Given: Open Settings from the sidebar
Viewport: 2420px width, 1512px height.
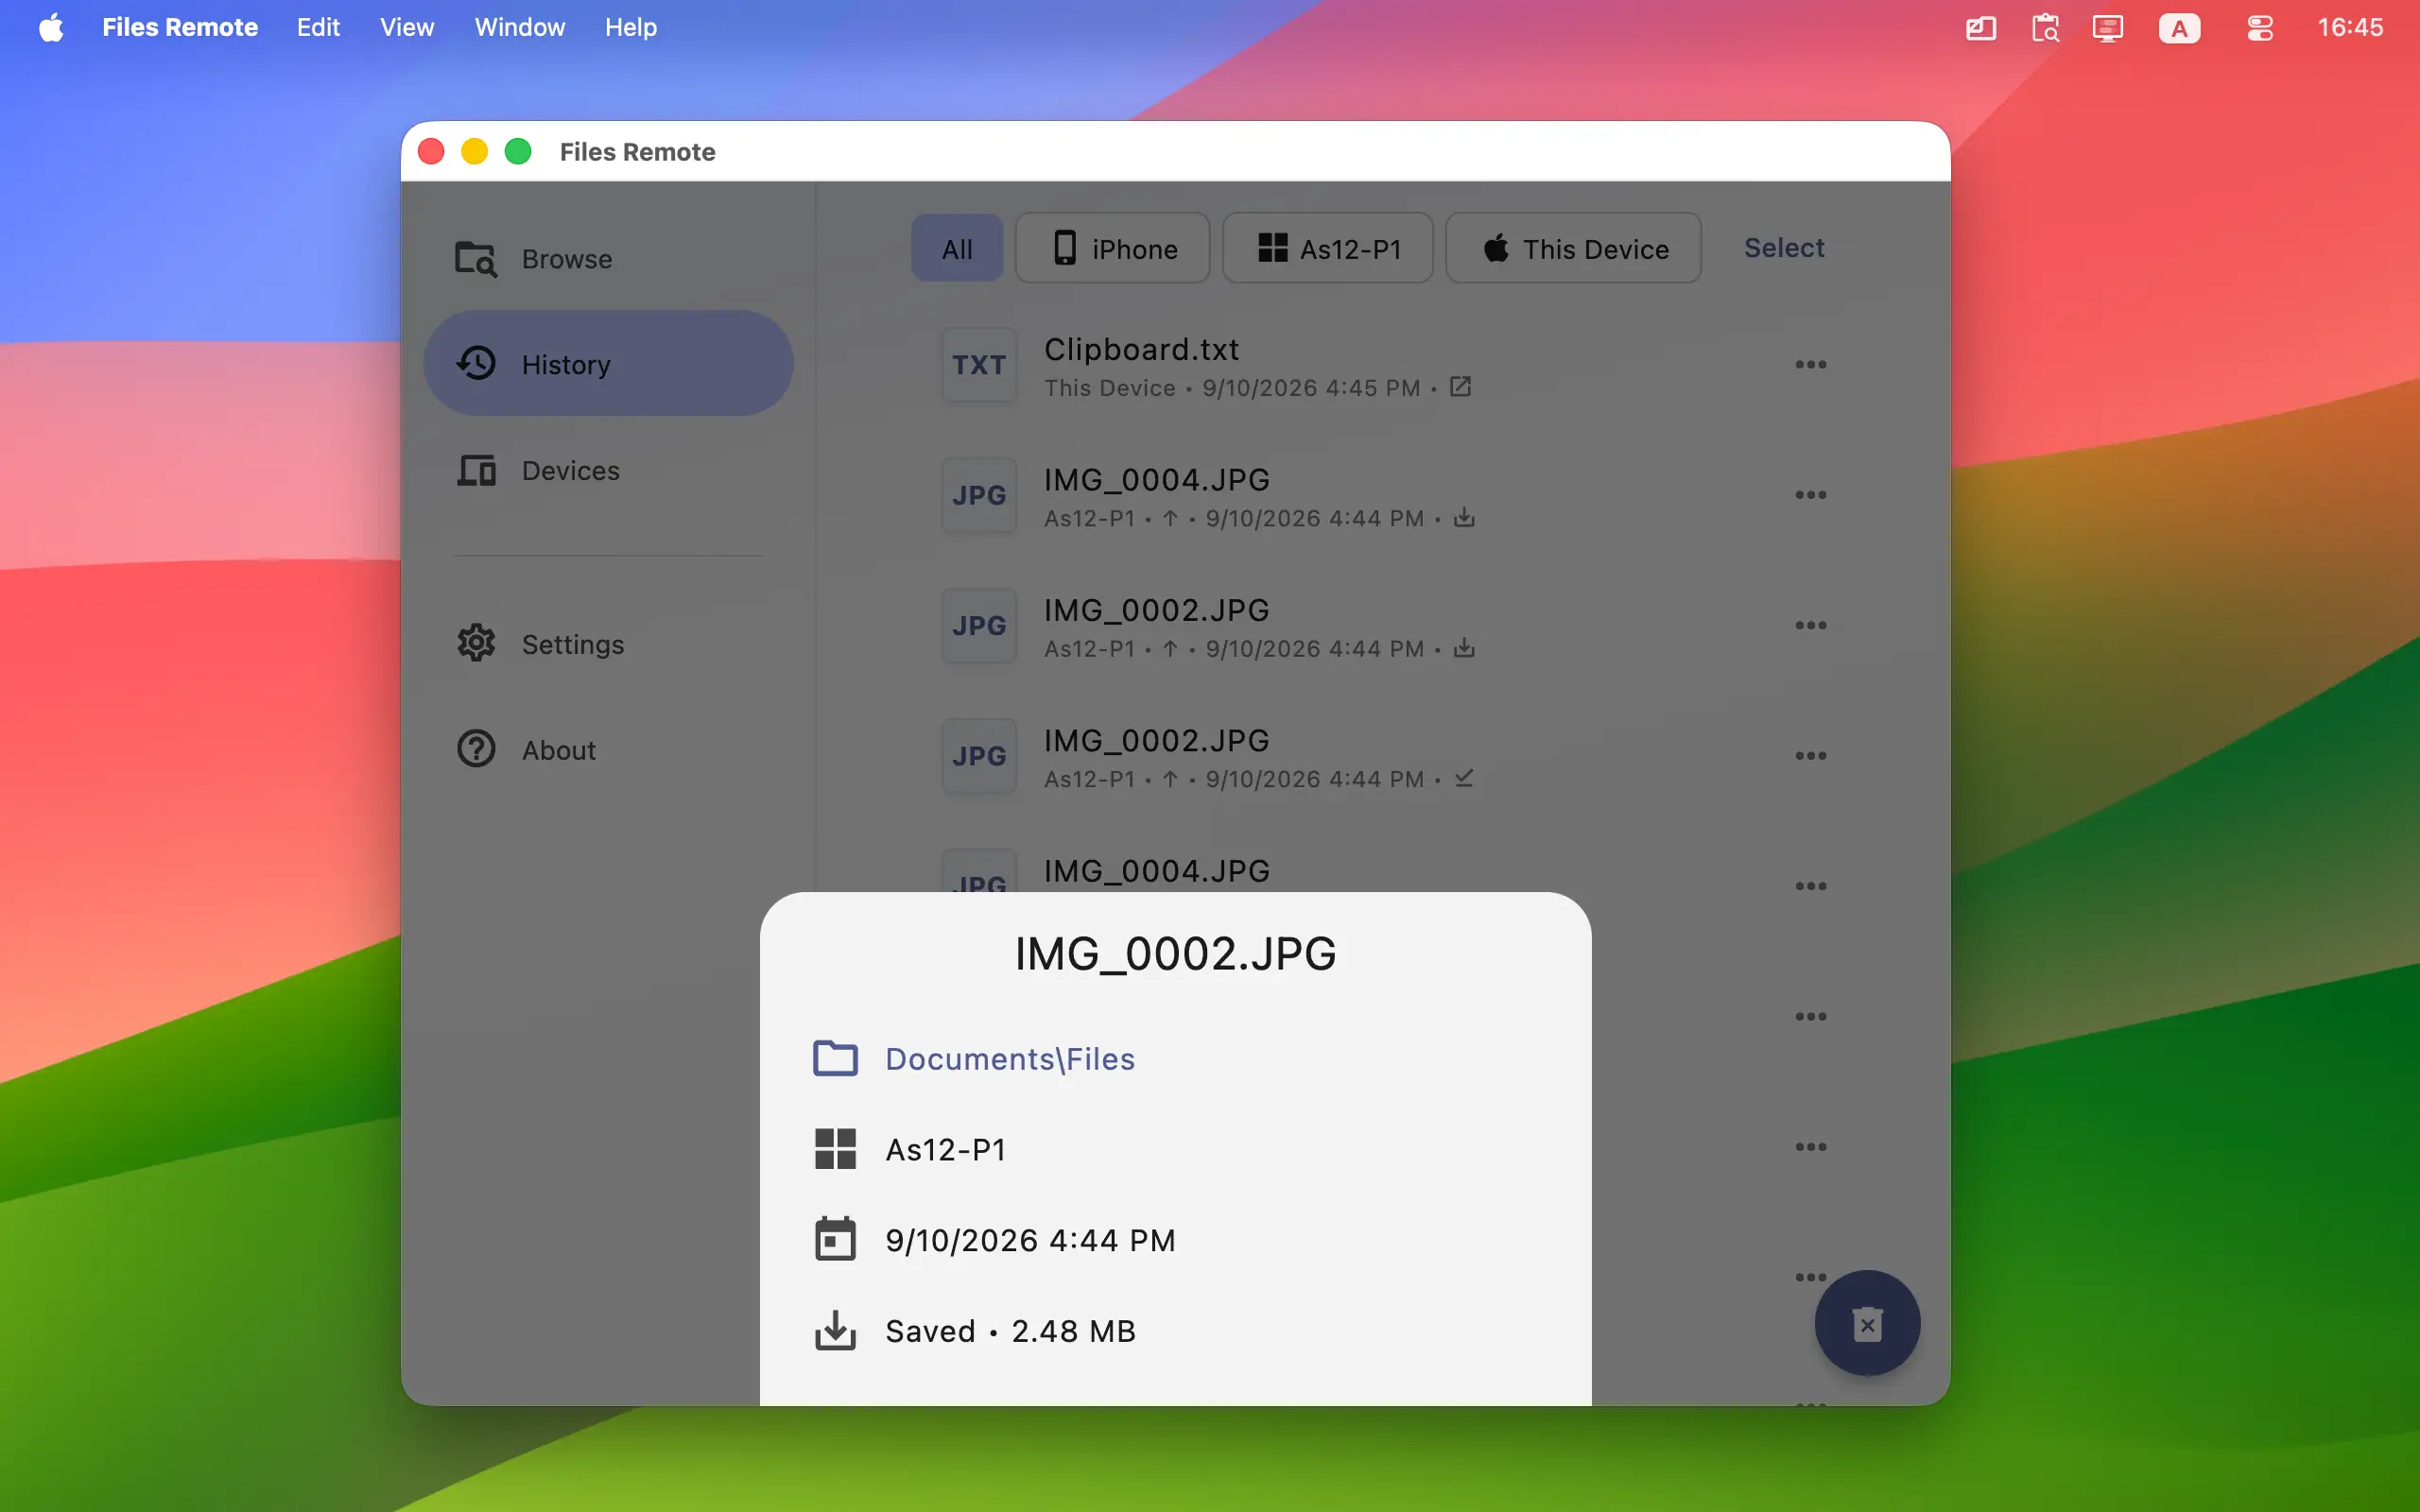Looking at the screenshot, I should [x=608, y=644].
